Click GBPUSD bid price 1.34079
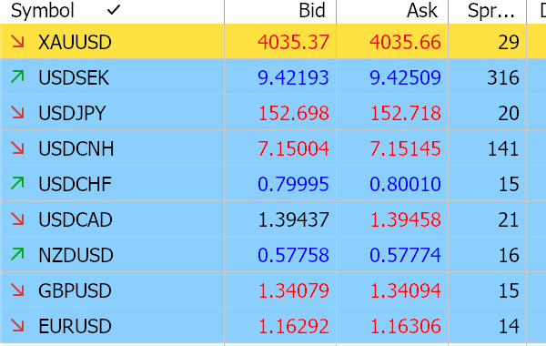Image resolution: width=546 pixels, height=346 pixels. (x=293, y=291)
